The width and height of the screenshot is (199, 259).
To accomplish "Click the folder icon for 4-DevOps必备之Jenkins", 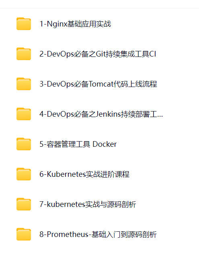I will 24,114.
